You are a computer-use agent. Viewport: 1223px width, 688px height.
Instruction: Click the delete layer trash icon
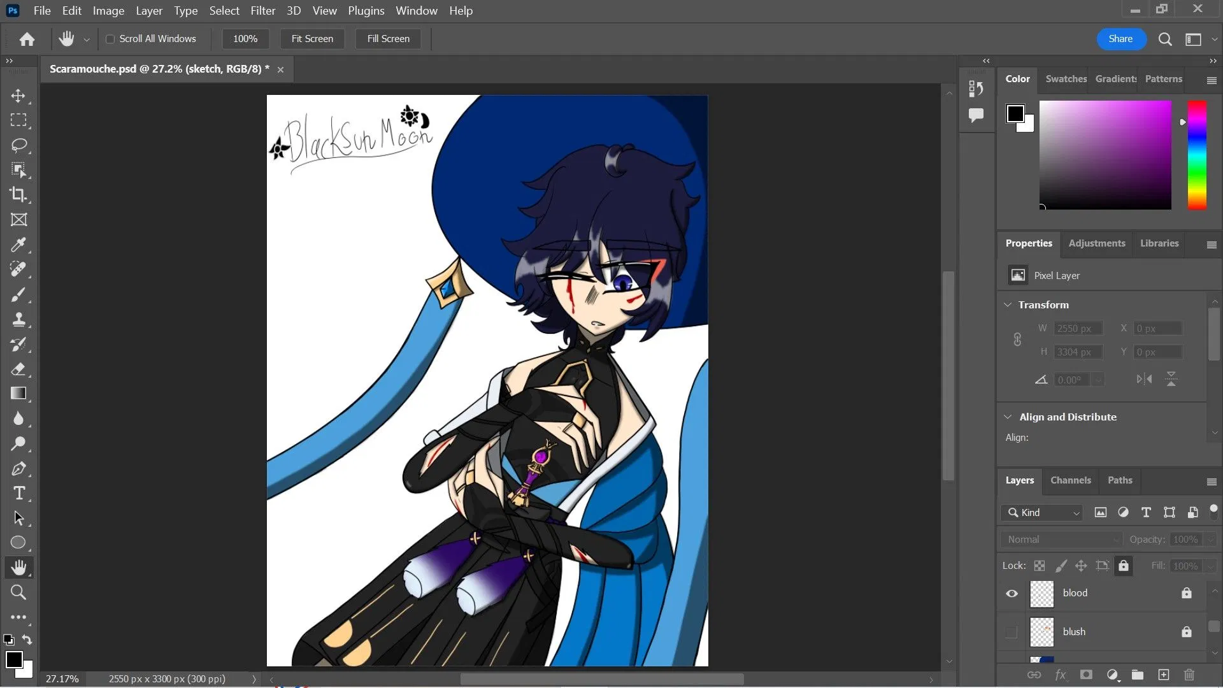tap(1189, 675)
